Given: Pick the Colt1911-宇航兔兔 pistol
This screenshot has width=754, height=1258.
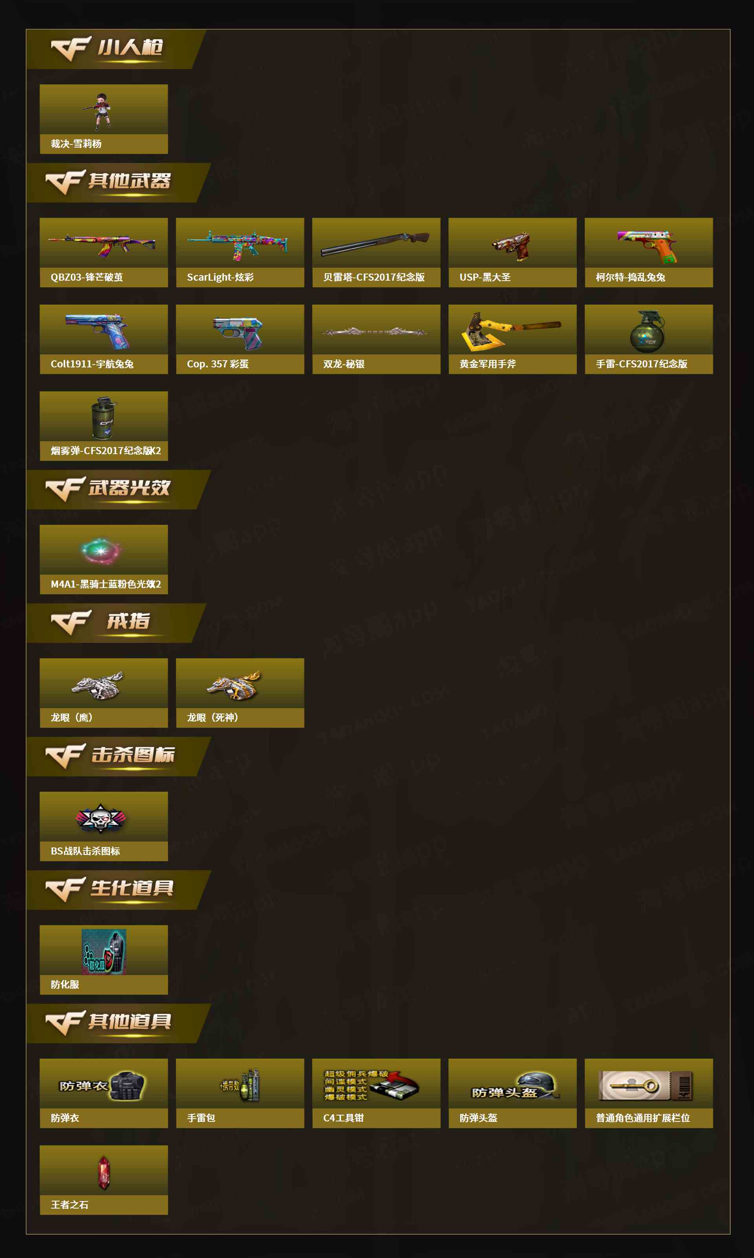Looking at the screenshot, I should coord(104,339).
